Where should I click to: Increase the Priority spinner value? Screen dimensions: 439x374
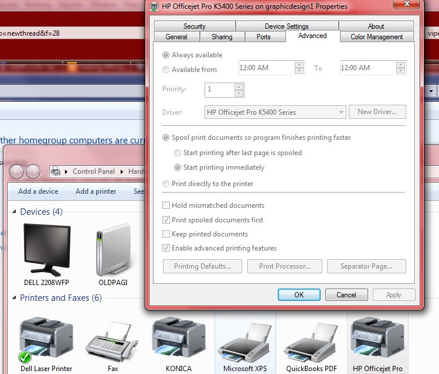tap(239, 87)
